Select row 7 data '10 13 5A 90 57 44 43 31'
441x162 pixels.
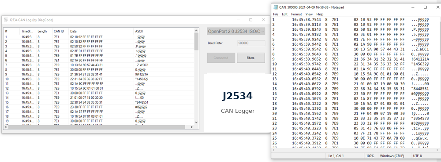pos(86,65)
